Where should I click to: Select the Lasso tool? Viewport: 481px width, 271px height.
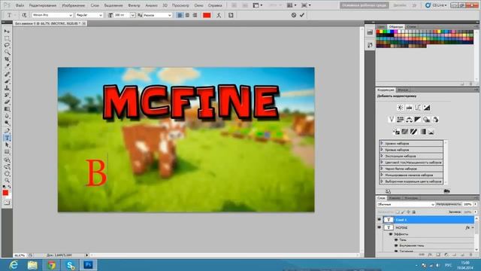[x=7, y=45]
